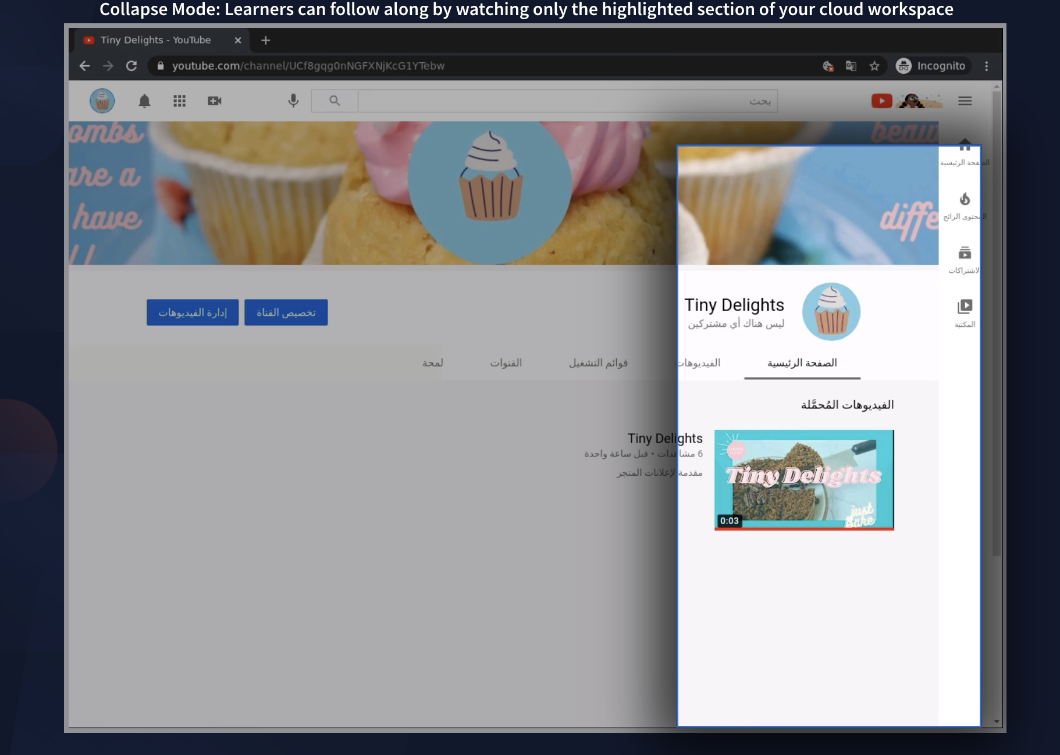
Task: Open the Google Translate page icon
Action: point(851,66)
